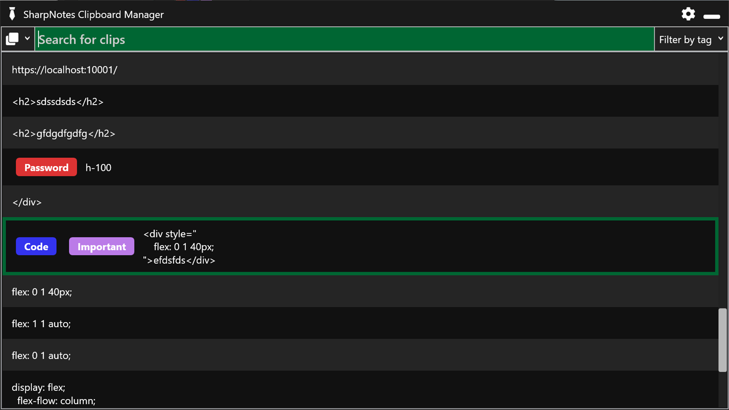Click the localhost URL clip text

(x=65, y=69)
